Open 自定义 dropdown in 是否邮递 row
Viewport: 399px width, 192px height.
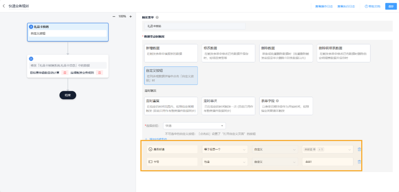click(x=275, y=150)
